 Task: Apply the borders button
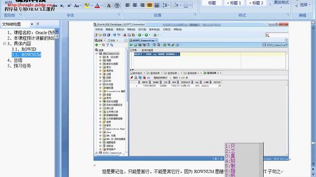click(186, 5)
